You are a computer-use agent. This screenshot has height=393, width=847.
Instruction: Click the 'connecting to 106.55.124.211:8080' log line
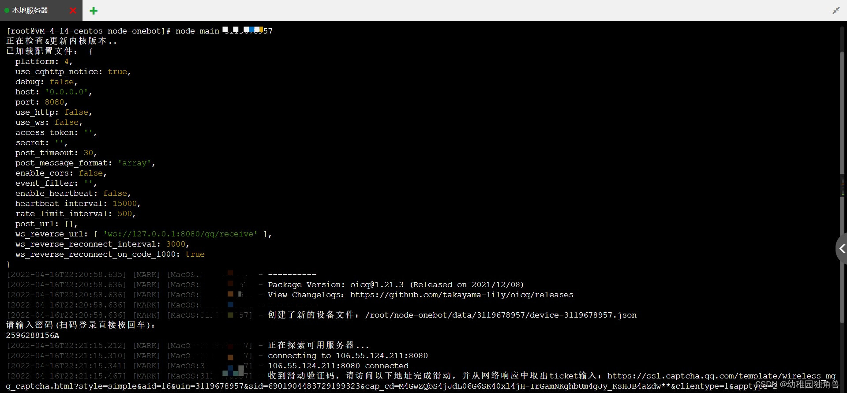(348, 356)
